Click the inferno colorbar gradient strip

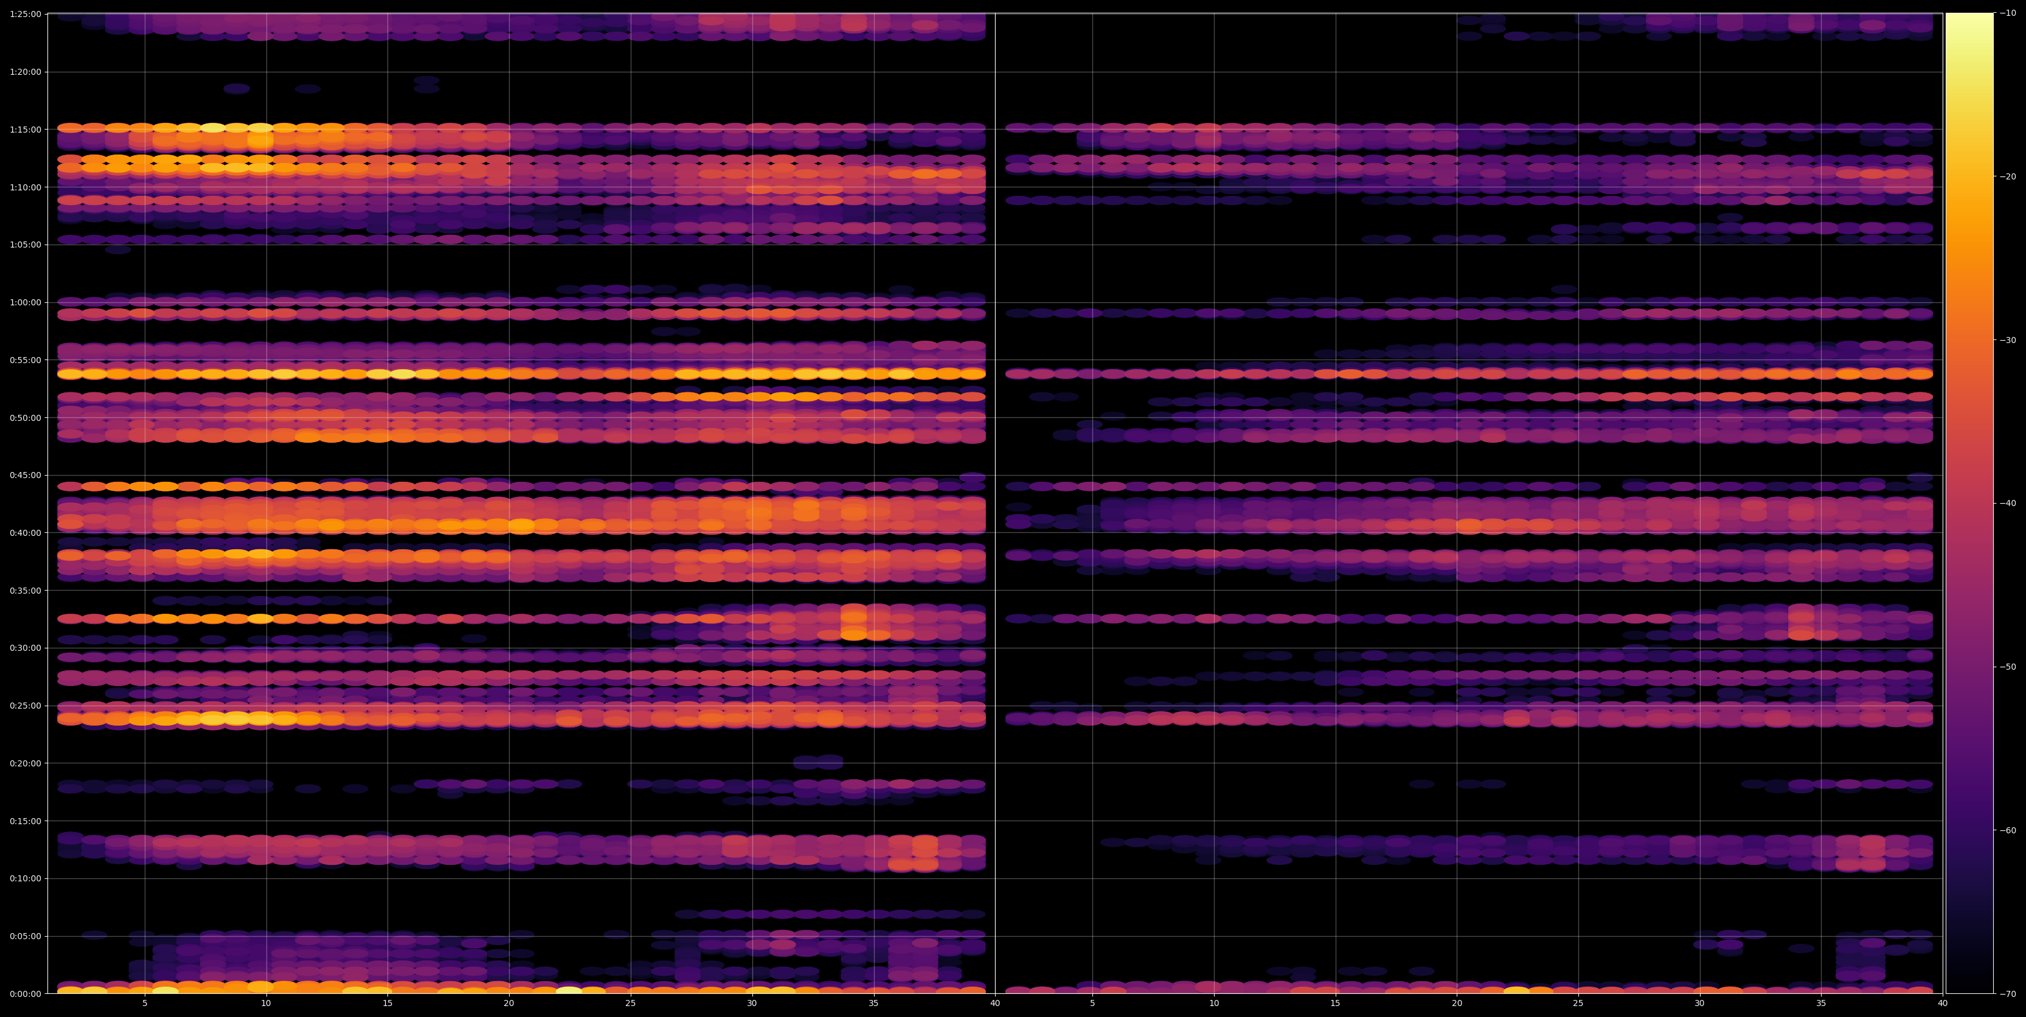click(1969, 504)
